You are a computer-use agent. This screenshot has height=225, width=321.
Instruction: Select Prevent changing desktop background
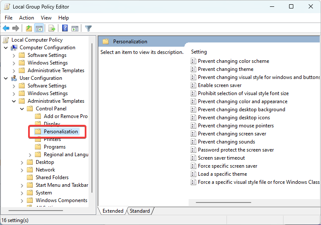click(241, 110)
